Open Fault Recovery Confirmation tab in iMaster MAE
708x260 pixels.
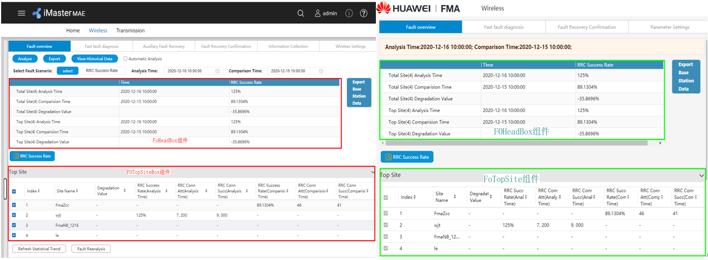click(x=226, y=47)
